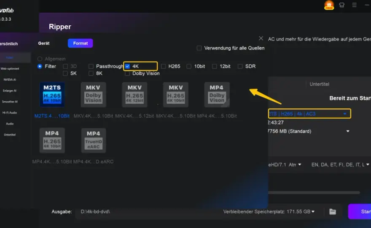This screenshot has width=371, height=228.
Task: Expand Verbleibender Speicherplatz dropdown
Action: click(x=313, y=212)
